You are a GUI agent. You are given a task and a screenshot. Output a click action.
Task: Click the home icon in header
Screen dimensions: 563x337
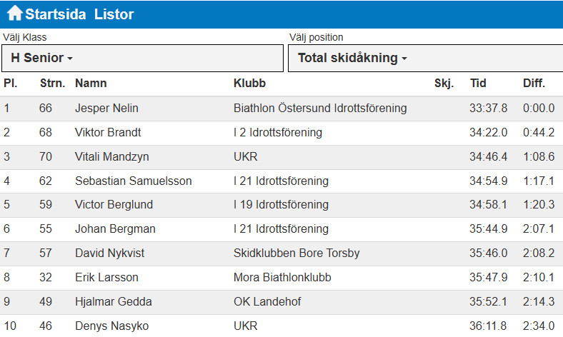click(x=15, y=14)
